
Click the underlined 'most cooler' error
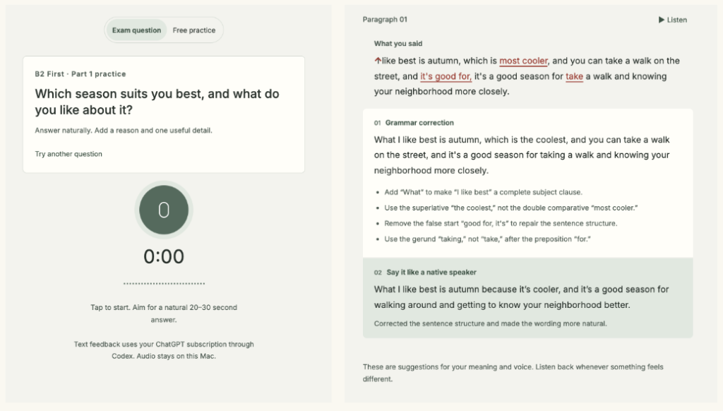pos(523,61)
